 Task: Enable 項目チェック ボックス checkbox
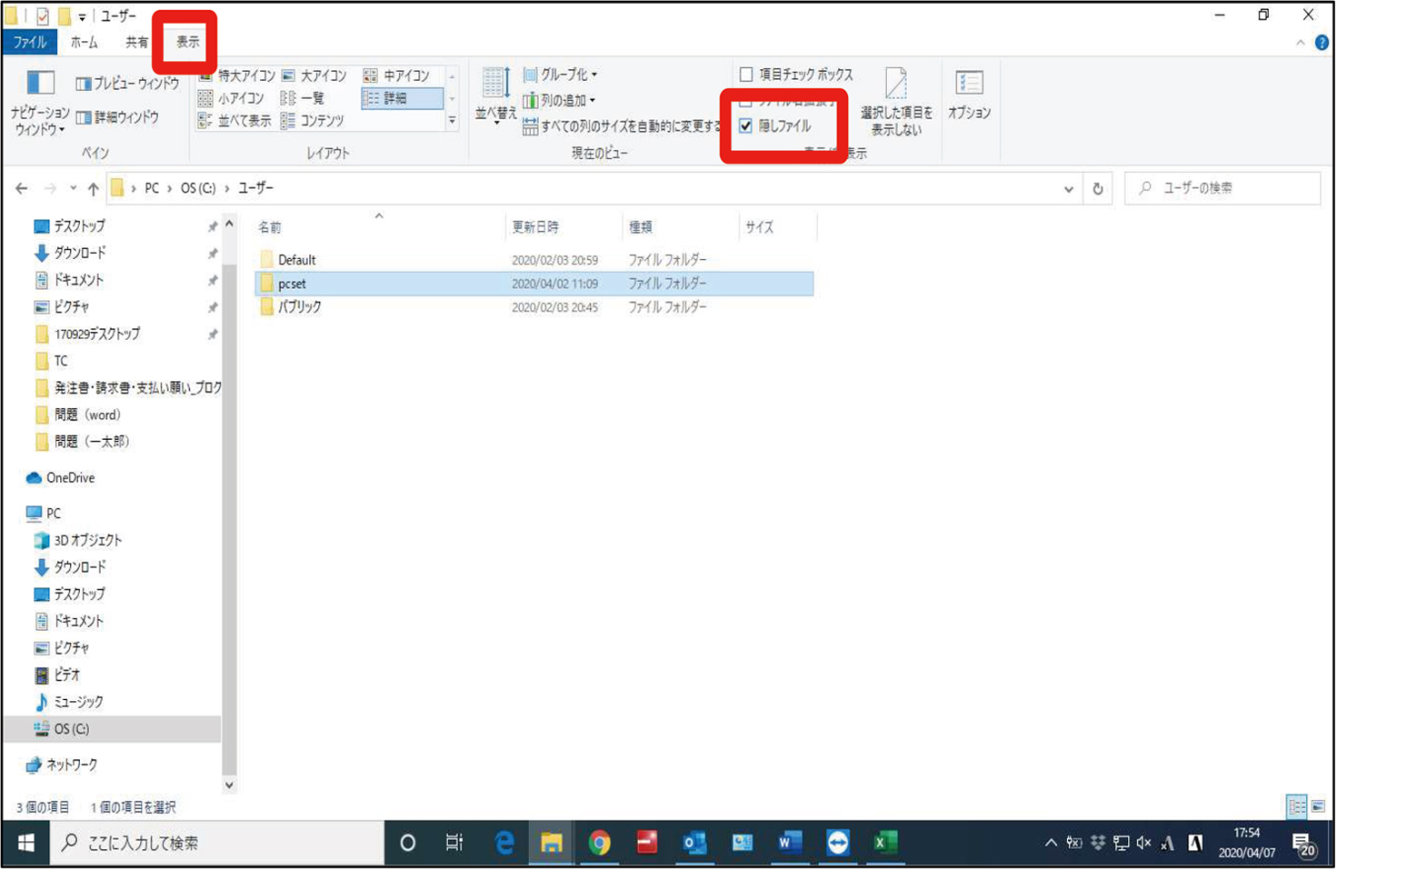(x=746, y=75)
